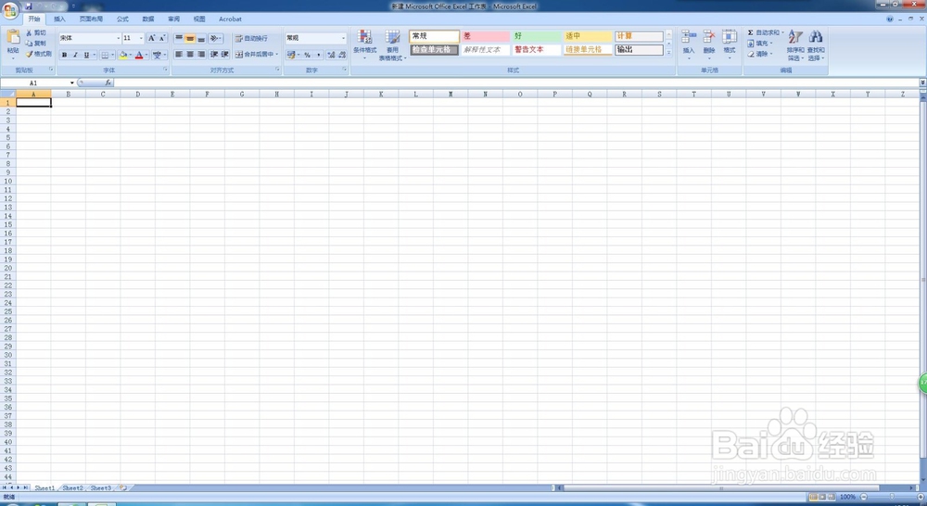927x506 pixels.
Task: Apply the 好 (Good) cell style
Action: coord(536,36)
